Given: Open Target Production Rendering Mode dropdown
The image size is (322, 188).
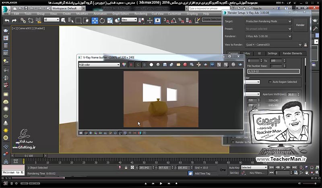Looking at the screenshot, I should tap(268, 21).
